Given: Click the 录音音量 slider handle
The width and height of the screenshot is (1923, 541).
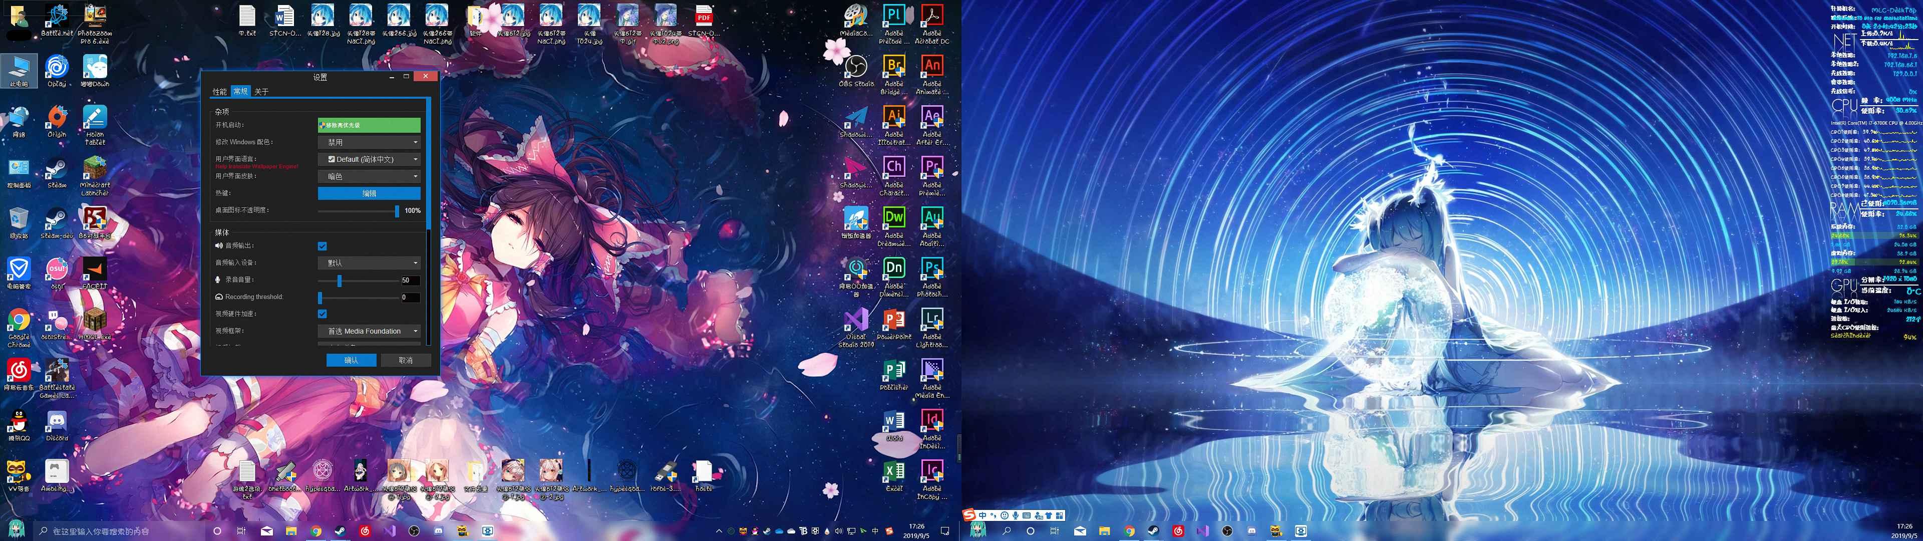Looking at the screenshot, I should point(339,280).
